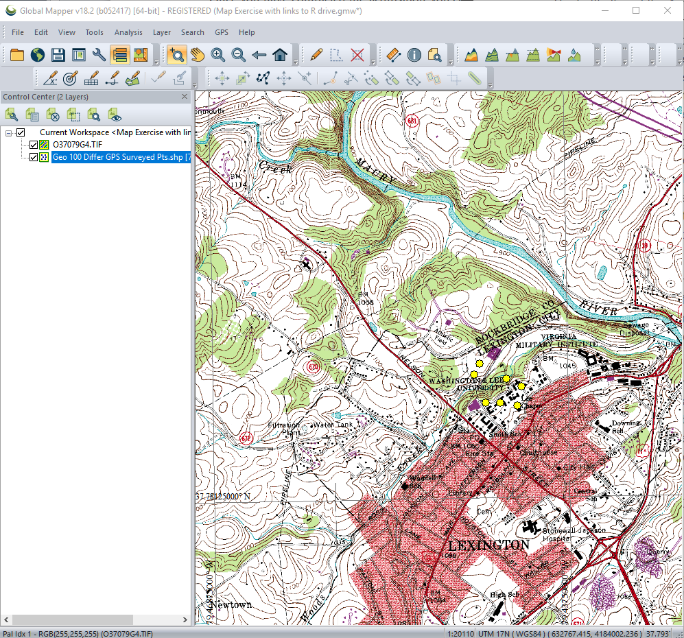Open the Map Layout Editor icon
The height and width of the screenshot is (638, 684).
(x=78, y=55)
